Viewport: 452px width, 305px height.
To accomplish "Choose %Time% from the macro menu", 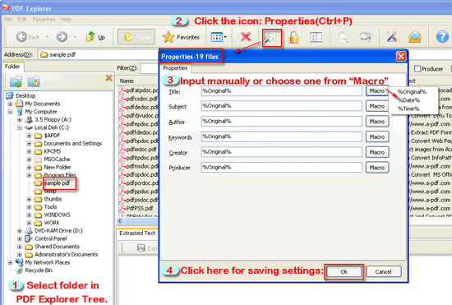I will tap(408, 109).
